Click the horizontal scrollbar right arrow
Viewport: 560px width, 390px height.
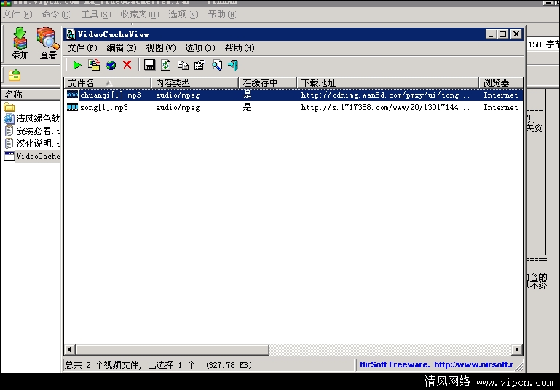pyautogui.click(x=517, y=350)
